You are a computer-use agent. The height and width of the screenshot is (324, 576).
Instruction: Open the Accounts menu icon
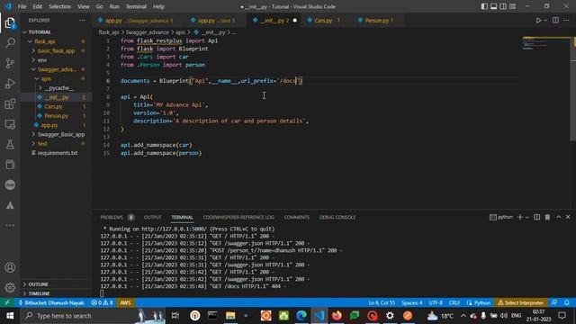point(10,267)
